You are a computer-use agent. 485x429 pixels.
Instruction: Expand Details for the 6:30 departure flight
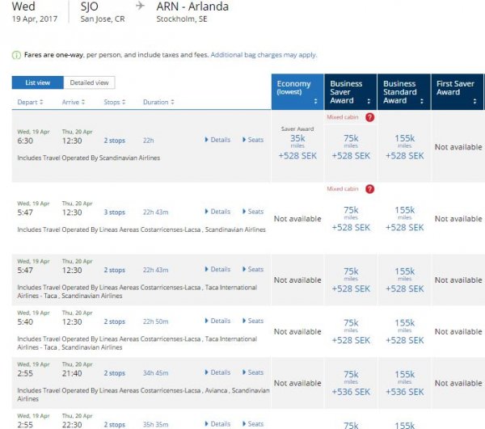point(217,140)
